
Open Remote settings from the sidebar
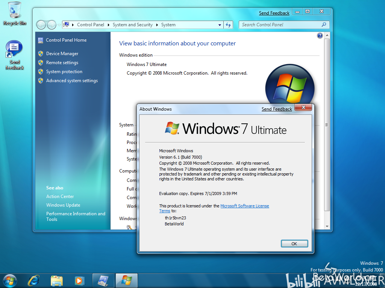click(62, 63)
